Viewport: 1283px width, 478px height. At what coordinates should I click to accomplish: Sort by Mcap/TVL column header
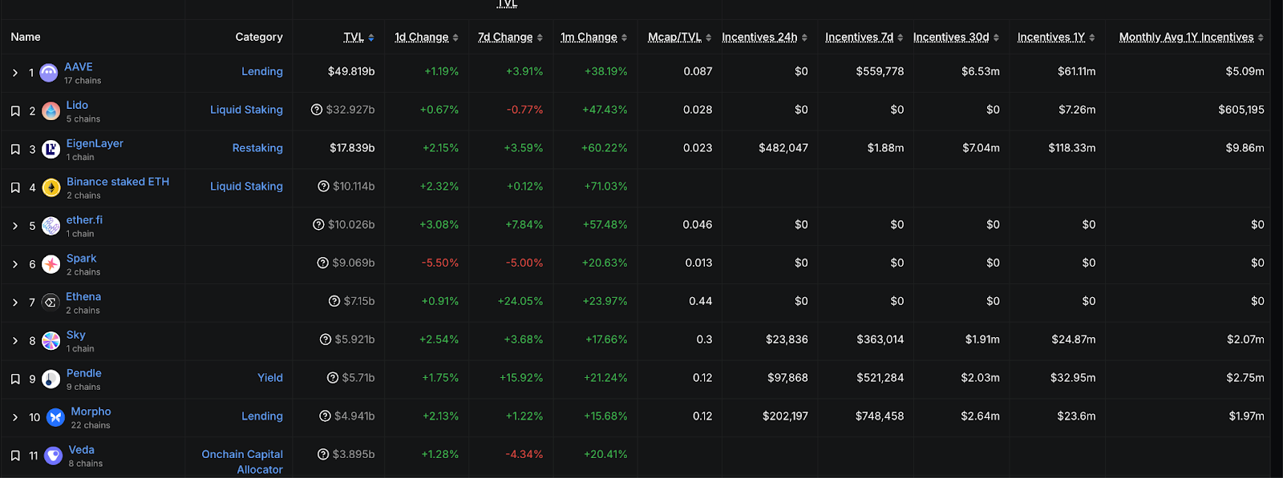[680, 38]
